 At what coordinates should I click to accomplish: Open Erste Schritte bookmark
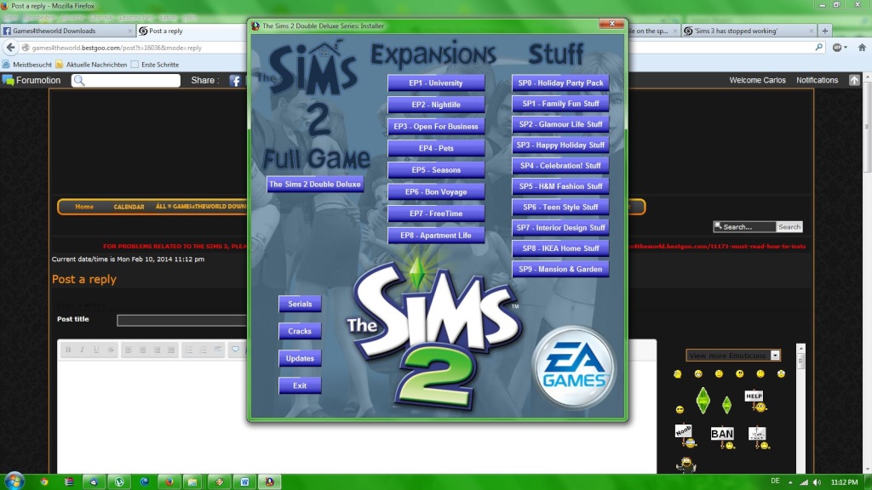click(155, 65)
